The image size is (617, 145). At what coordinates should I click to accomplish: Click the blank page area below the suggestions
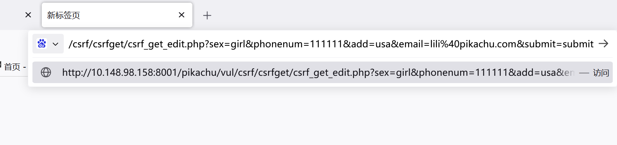click(x=309, y=116)
